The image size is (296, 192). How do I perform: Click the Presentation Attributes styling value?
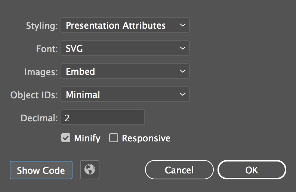point(115,26)
